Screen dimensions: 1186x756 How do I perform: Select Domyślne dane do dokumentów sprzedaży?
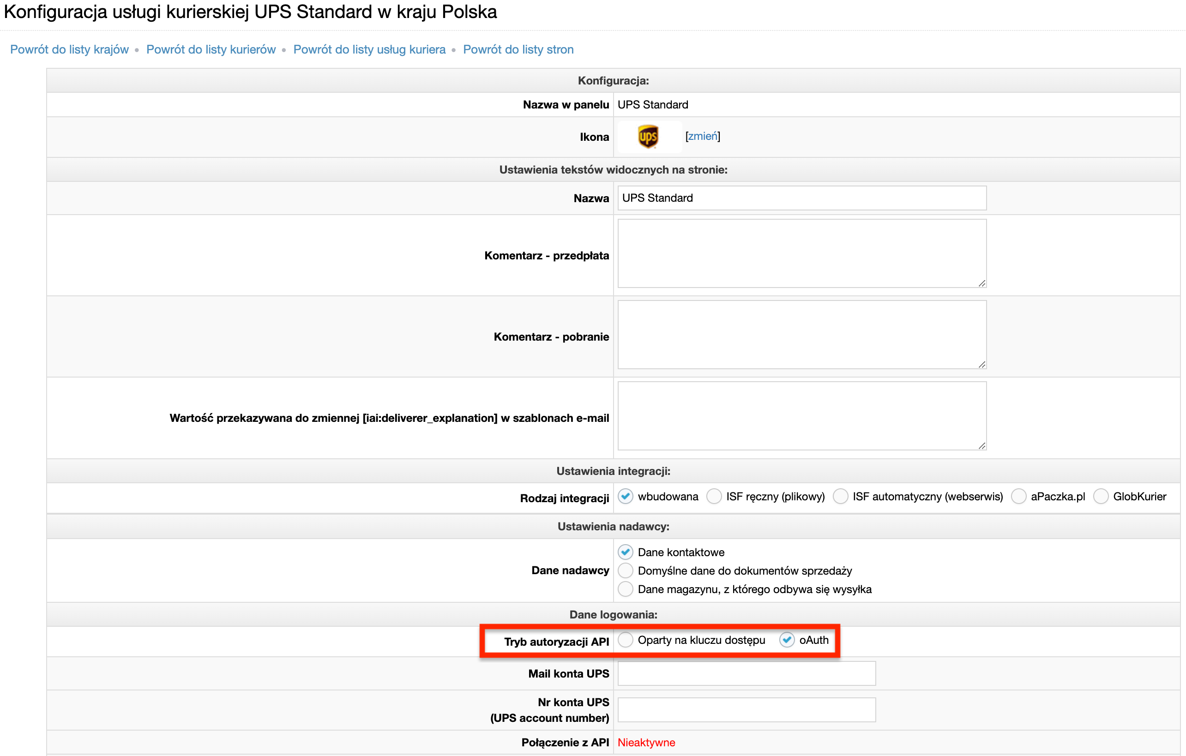coord(626,570)
